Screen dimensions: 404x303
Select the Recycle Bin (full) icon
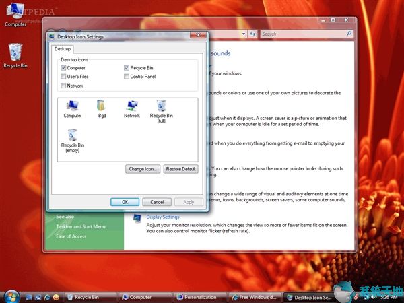coord(162,111)
